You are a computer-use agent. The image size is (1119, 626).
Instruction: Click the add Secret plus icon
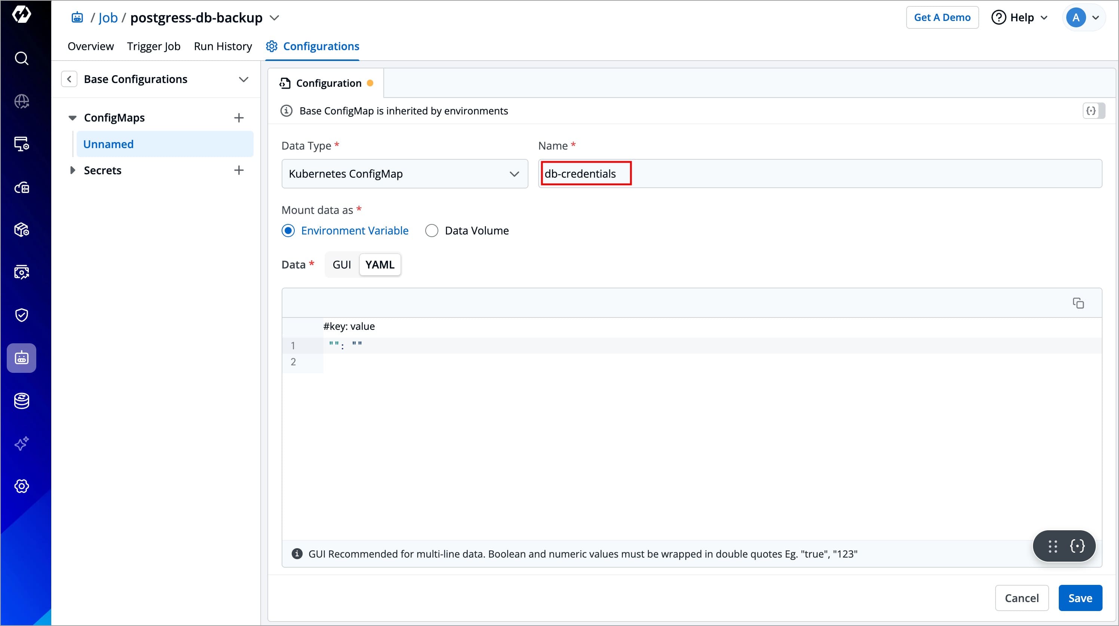click(x=239, y=170)
